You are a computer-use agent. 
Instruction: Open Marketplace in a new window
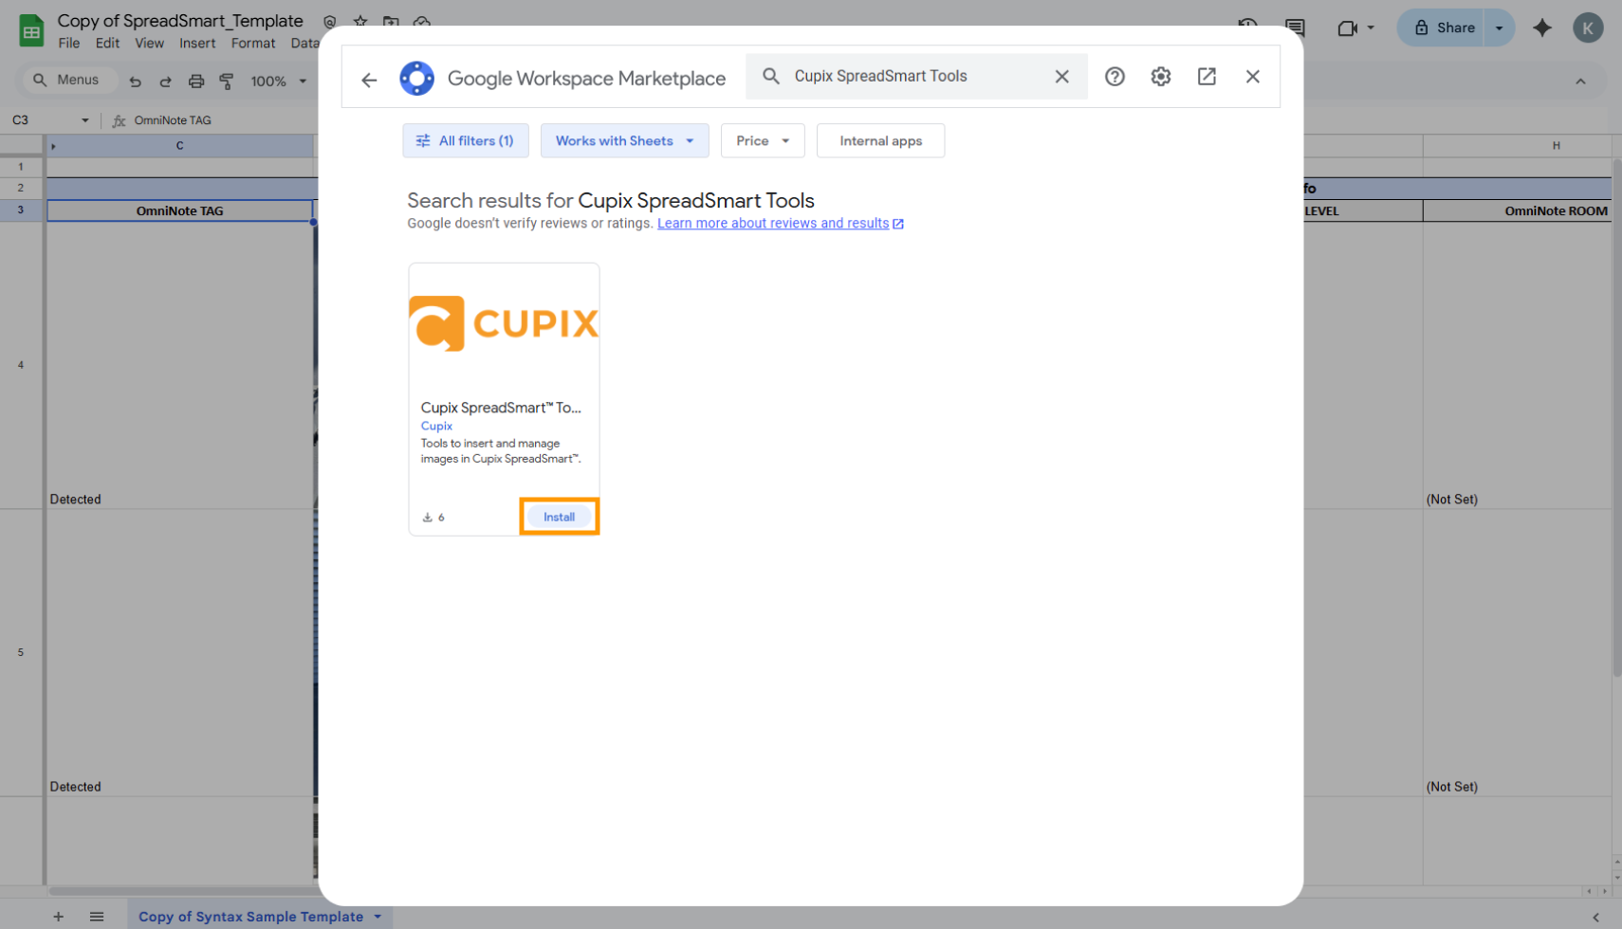tap(1207, 77)
